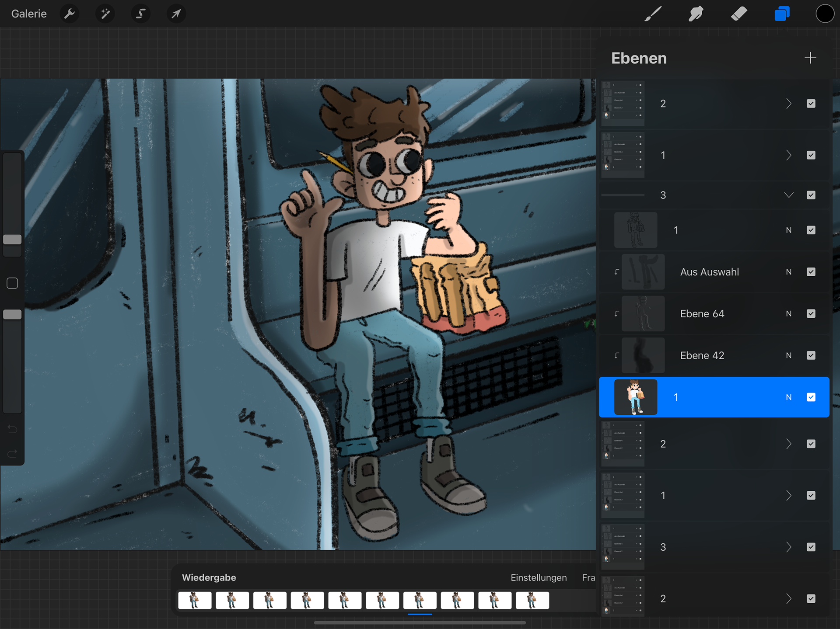This screenshot has height=629, width=840.
Task: Add a new layer with plus
Action: click(x=810, y=58)
